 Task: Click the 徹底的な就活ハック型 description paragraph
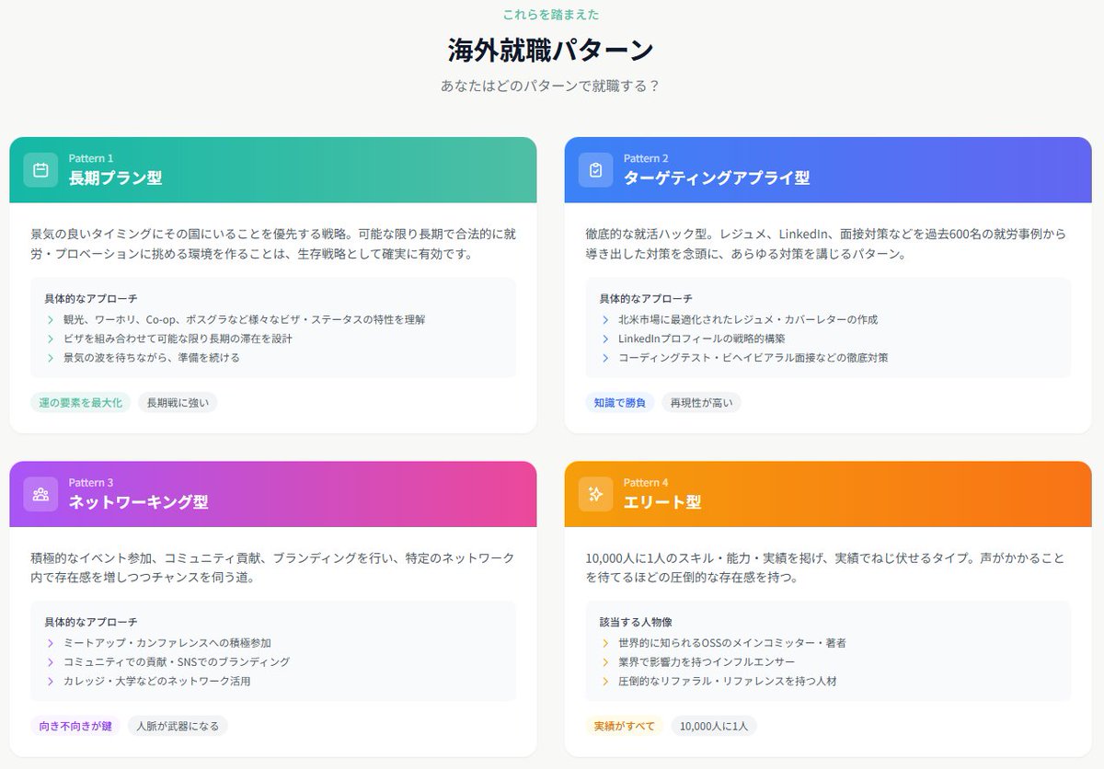(826, 244)
